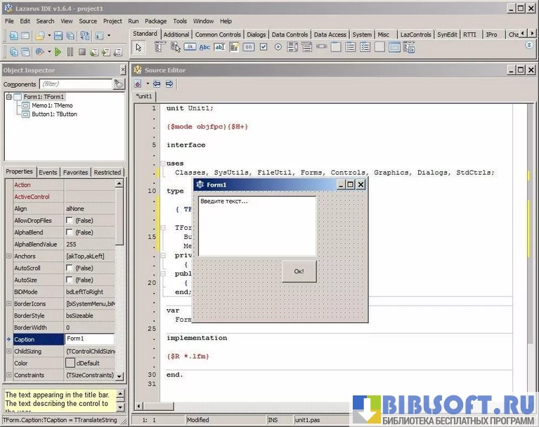
Task: Jump back using Source Editor left arrow
Action: (157, 84)
